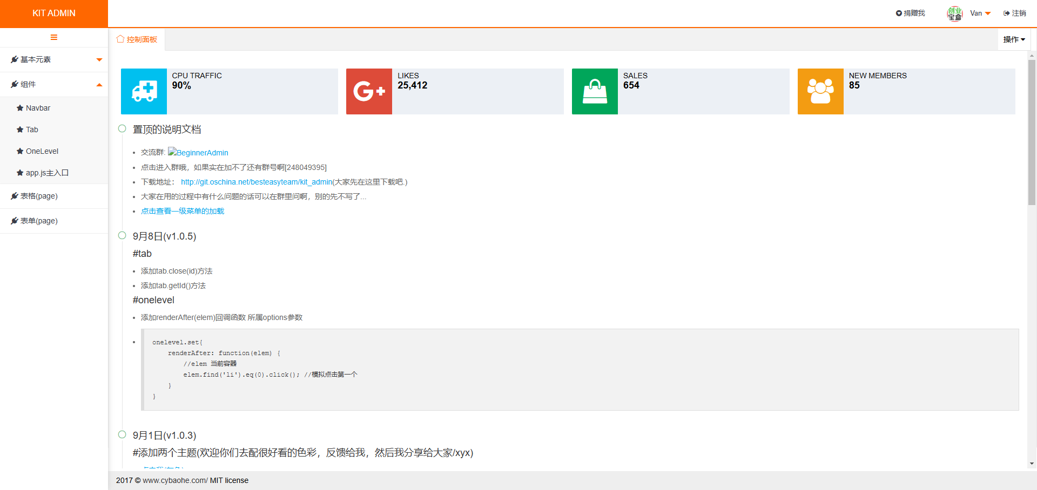Image resolution: width=1037 pixels, height=490 pixels.
Task: Click the star icon beside Tab
Action: 20,130
